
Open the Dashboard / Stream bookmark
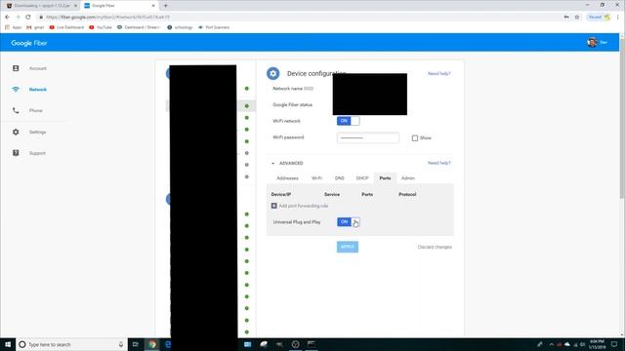pyautogui.click(x=139, y=27)
